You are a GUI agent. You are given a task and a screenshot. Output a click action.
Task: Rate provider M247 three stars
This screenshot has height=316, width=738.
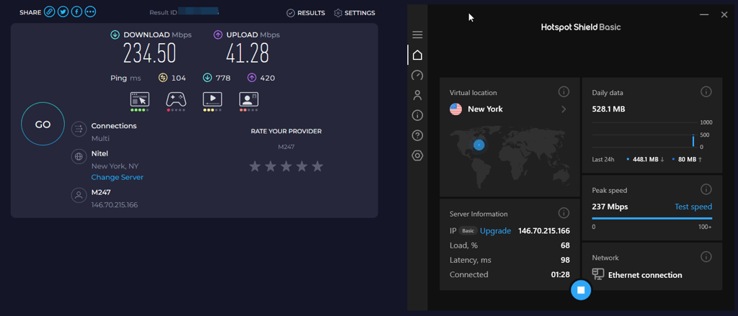point(286,166)
